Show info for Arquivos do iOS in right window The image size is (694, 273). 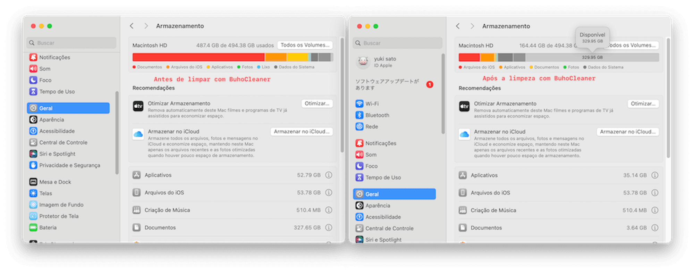pos(655,193)
